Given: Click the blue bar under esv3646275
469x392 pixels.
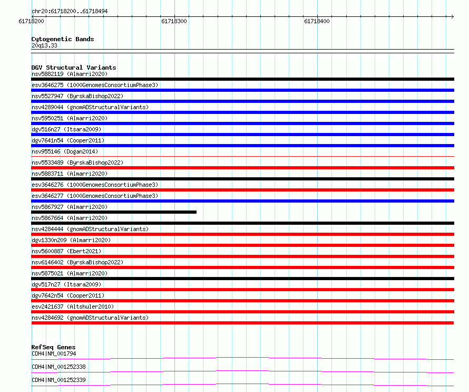Looking at the screenshot, I should (x=242, y=90).
